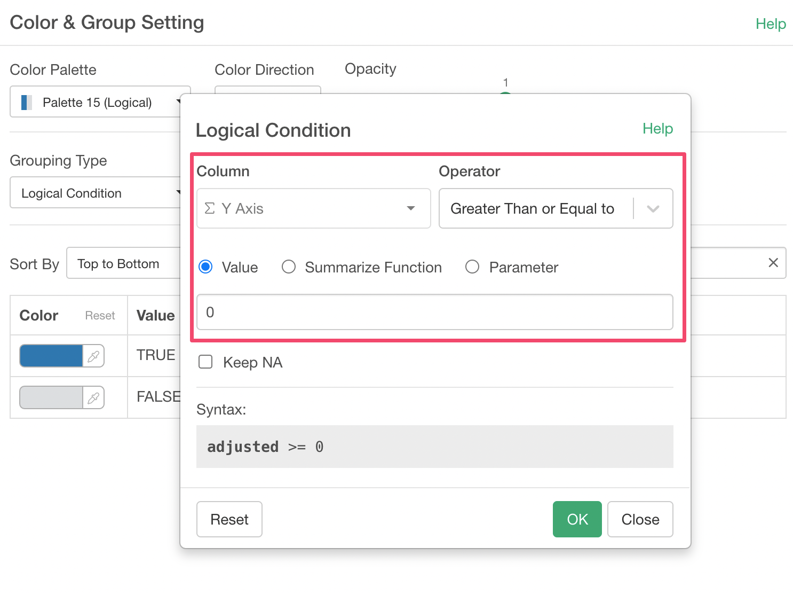Click the X icon to clear sort
The image size is (793, 594).
[773, 263]
